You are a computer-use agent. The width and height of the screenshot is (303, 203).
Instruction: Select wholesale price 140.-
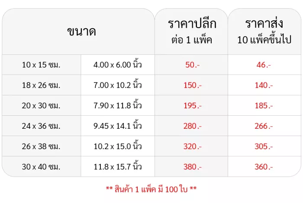pos(264,85)
